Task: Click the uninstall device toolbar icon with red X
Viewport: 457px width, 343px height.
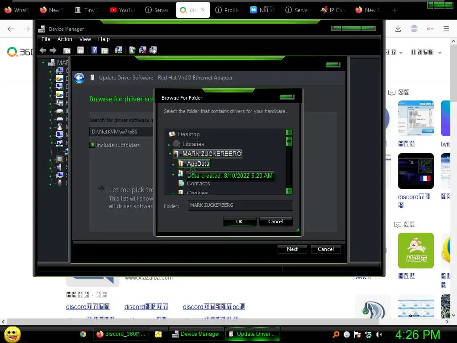Action: [x=143, y=50]
